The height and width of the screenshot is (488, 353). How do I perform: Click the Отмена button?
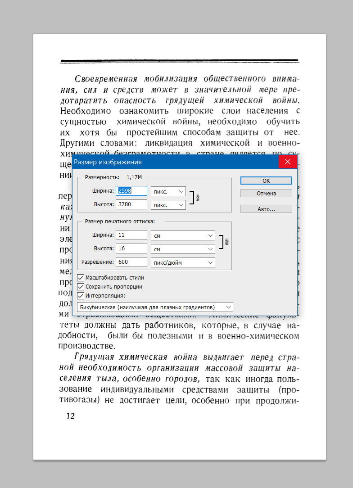tap(266, 193)
